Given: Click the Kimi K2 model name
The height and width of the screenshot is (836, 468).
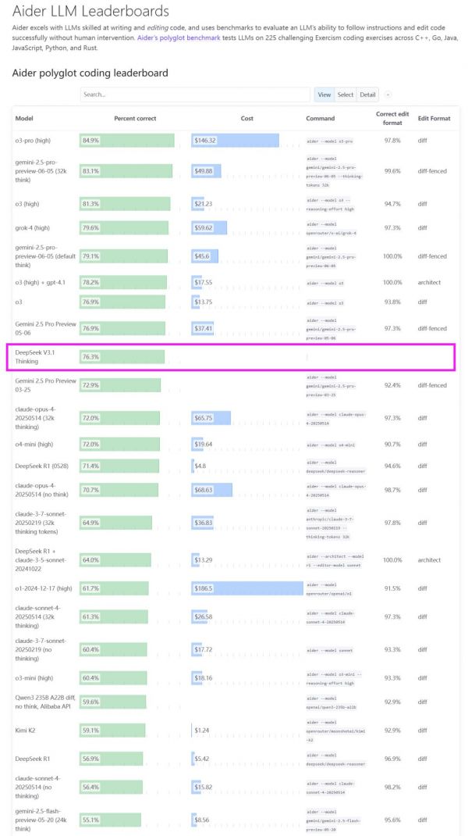Looking at the screenshot, I should tap(28, 731).
